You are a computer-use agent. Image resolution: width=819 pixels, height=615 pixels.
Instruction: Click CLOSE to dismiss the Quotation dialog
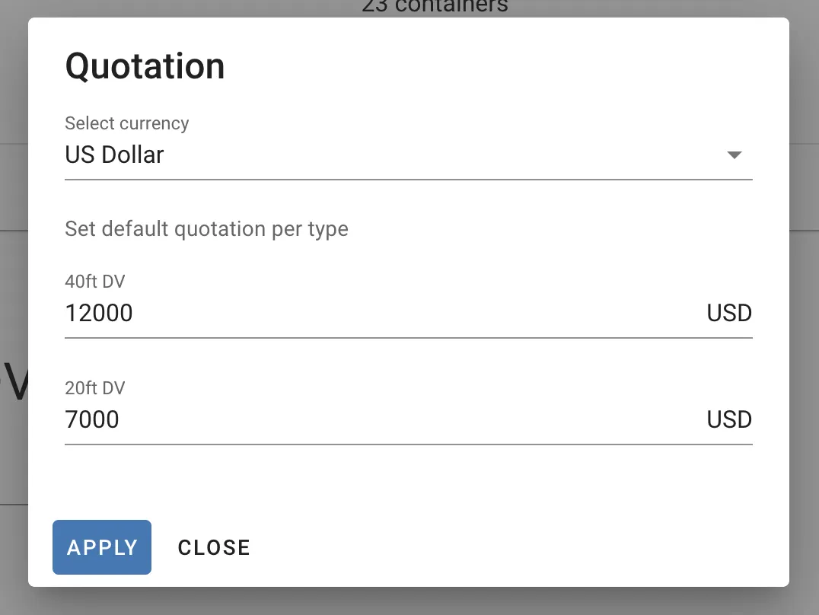[214, 546]
